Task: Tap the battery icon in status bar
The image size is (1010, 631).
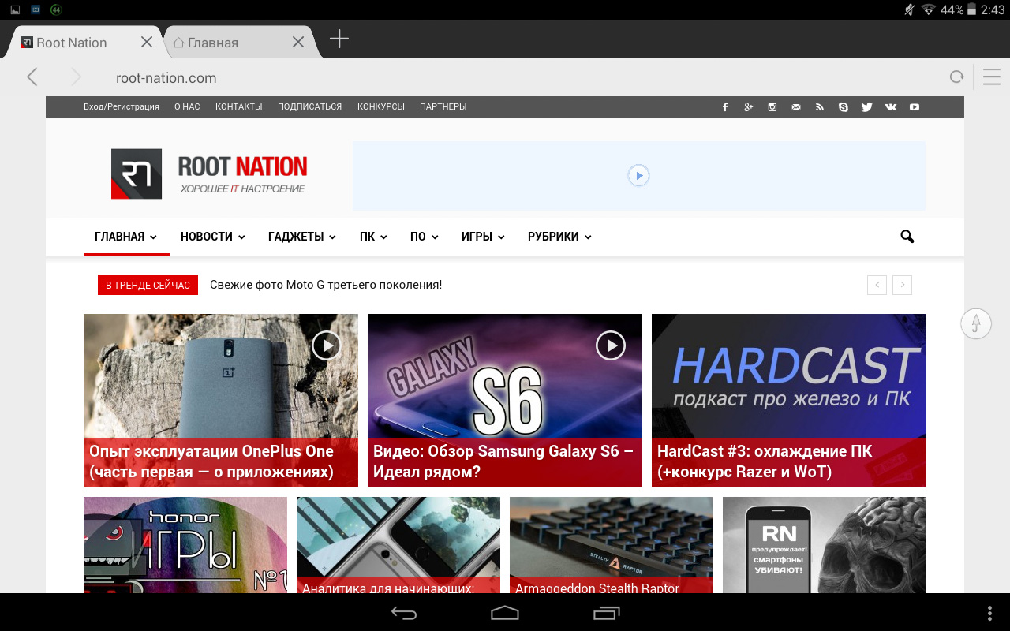Action: [x=972, y=9]
